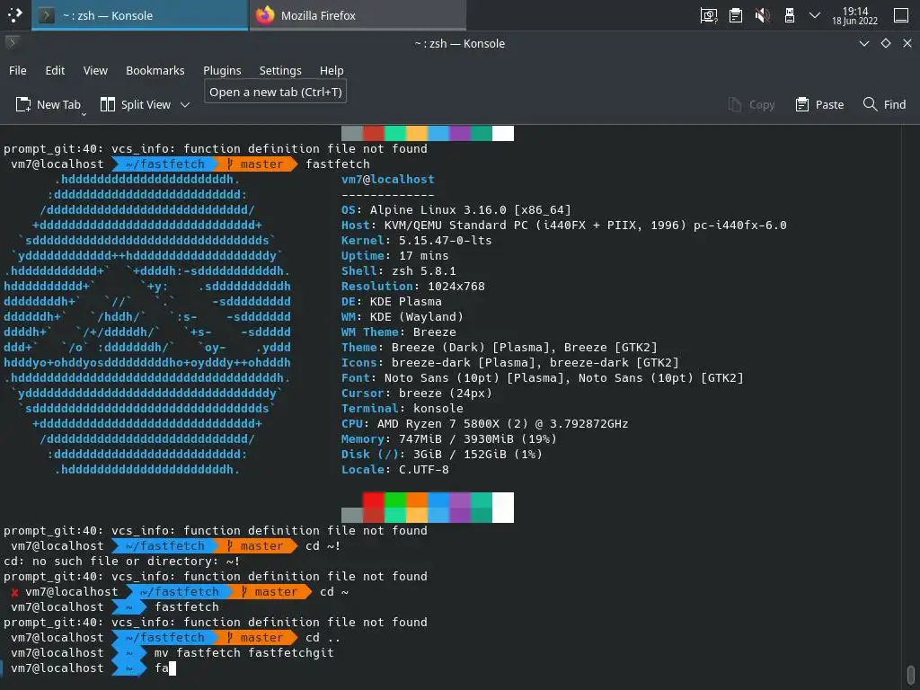This screenshot has width=920, height=690.
Task: Click the Firefox icon in the taskbar
Action: click(x=265, y=15)
